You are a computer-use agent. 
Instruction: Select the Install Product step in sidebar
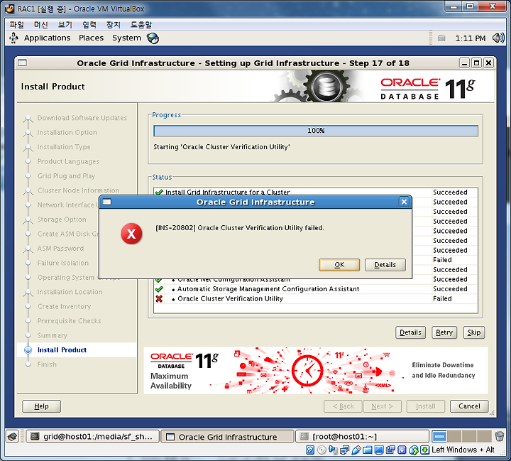62,349
